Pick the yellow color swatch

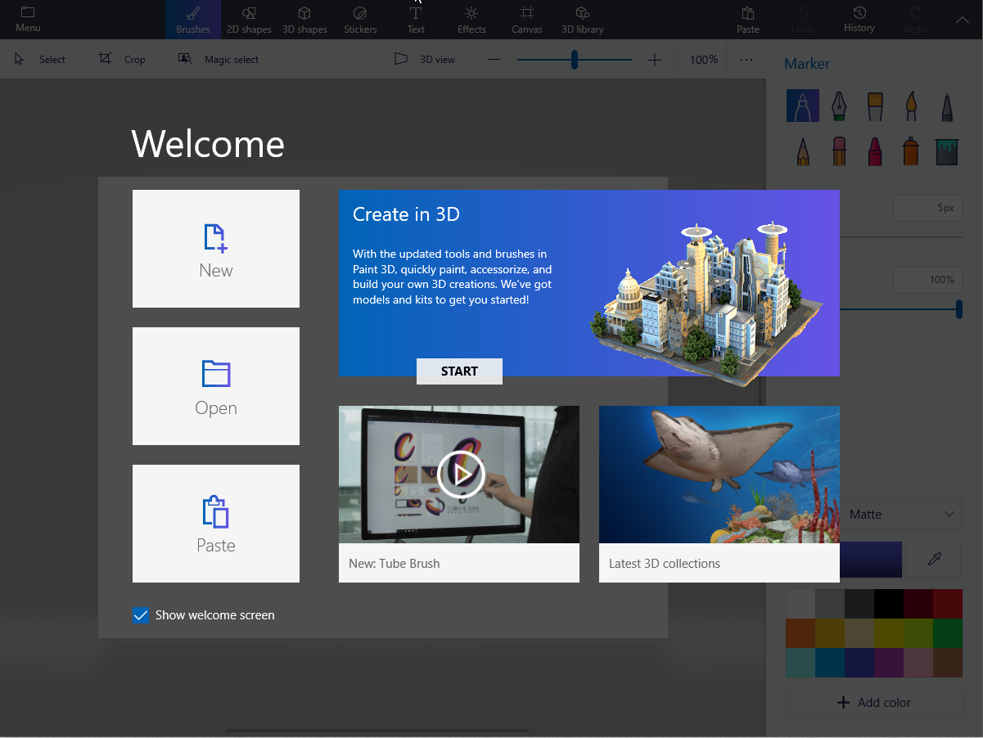point(889,633)
